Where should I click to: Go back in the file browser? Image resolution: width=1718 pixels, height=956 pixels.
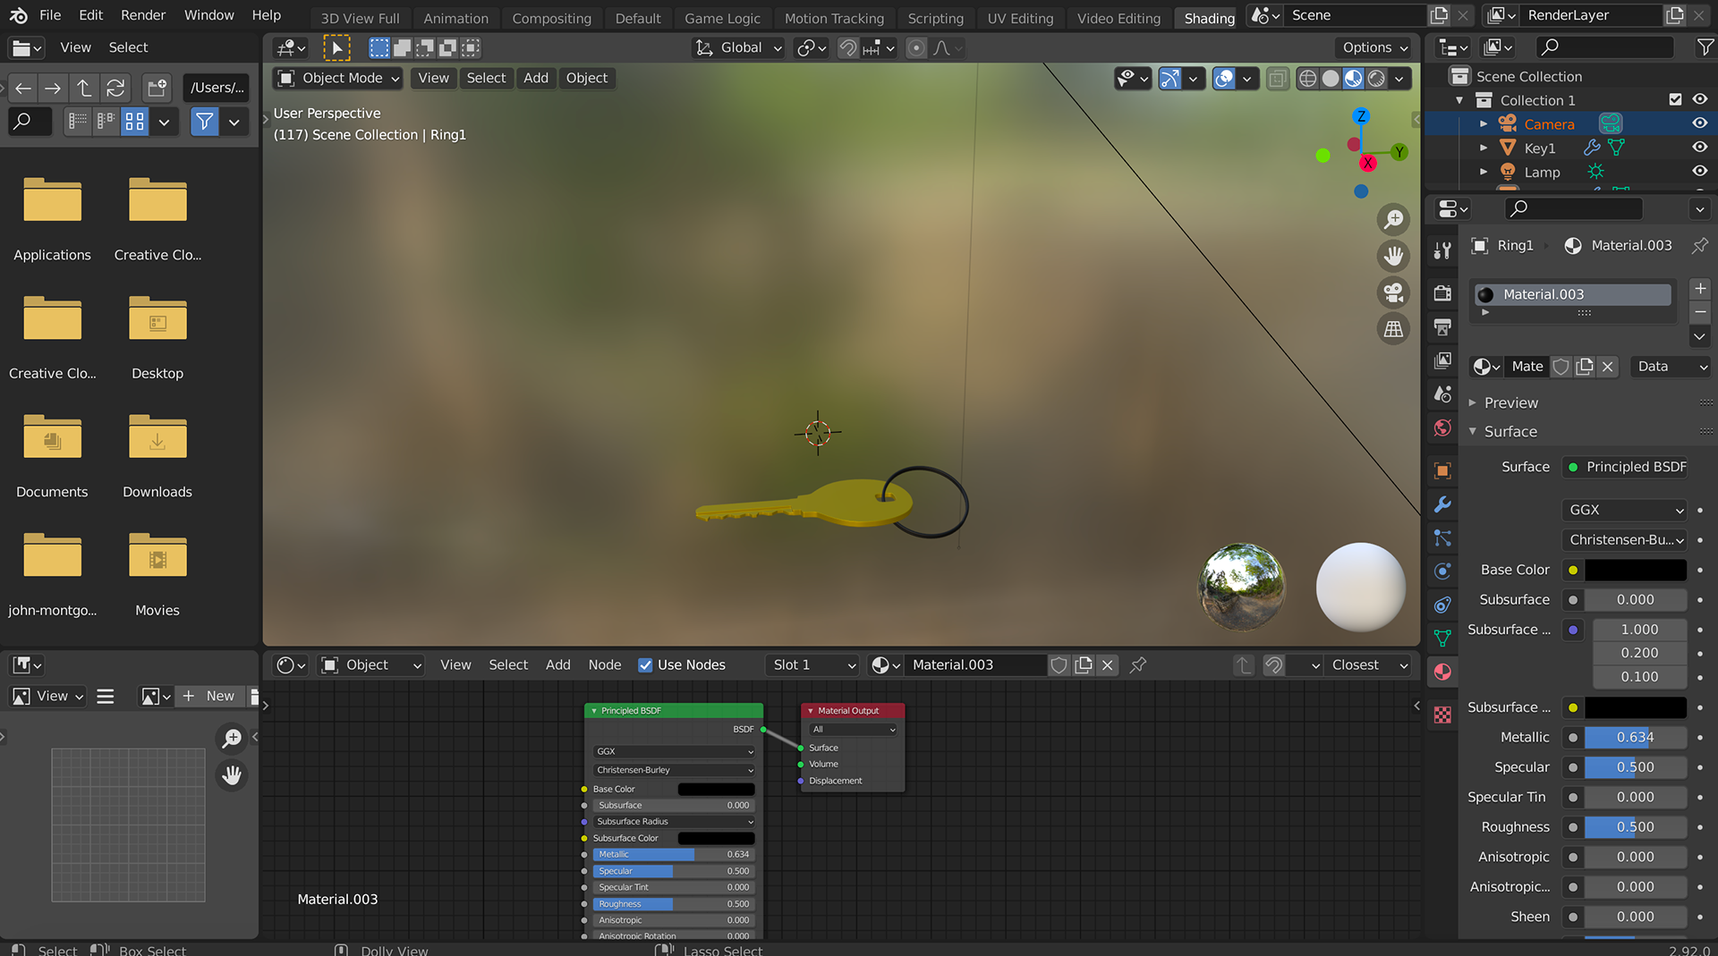coord(23,88)
